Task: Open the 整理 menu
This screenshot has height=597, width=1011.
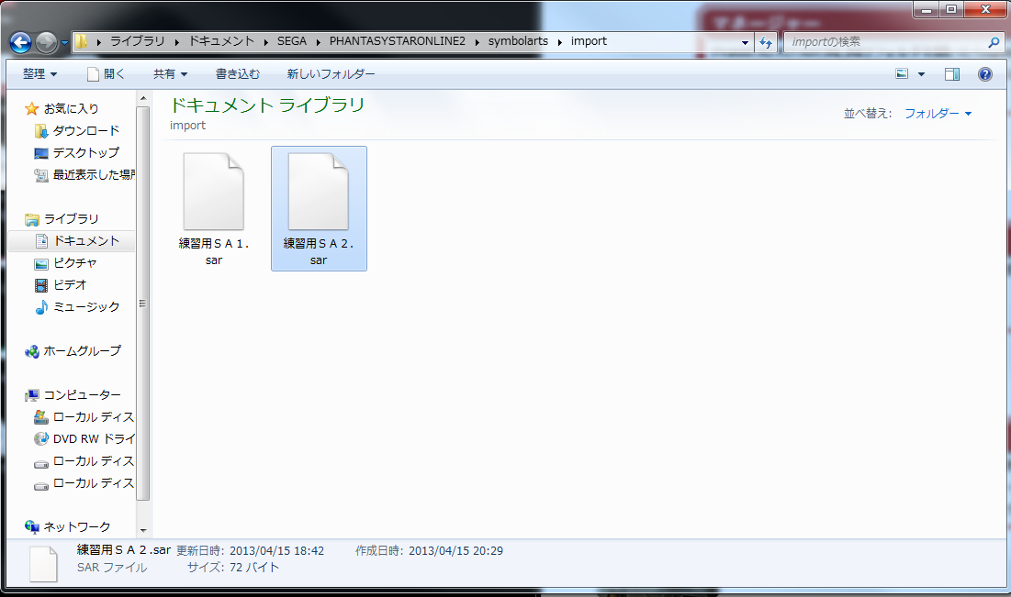Action: [40, 74]
